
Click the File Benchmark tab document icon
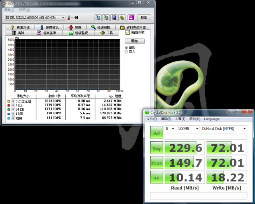pyautogui.click(x=39, y=33)
